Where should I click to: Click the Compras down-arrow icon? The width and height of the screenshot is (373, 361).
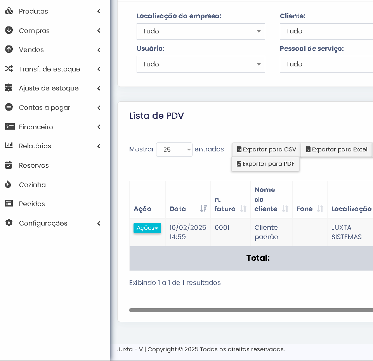(9, 31)
